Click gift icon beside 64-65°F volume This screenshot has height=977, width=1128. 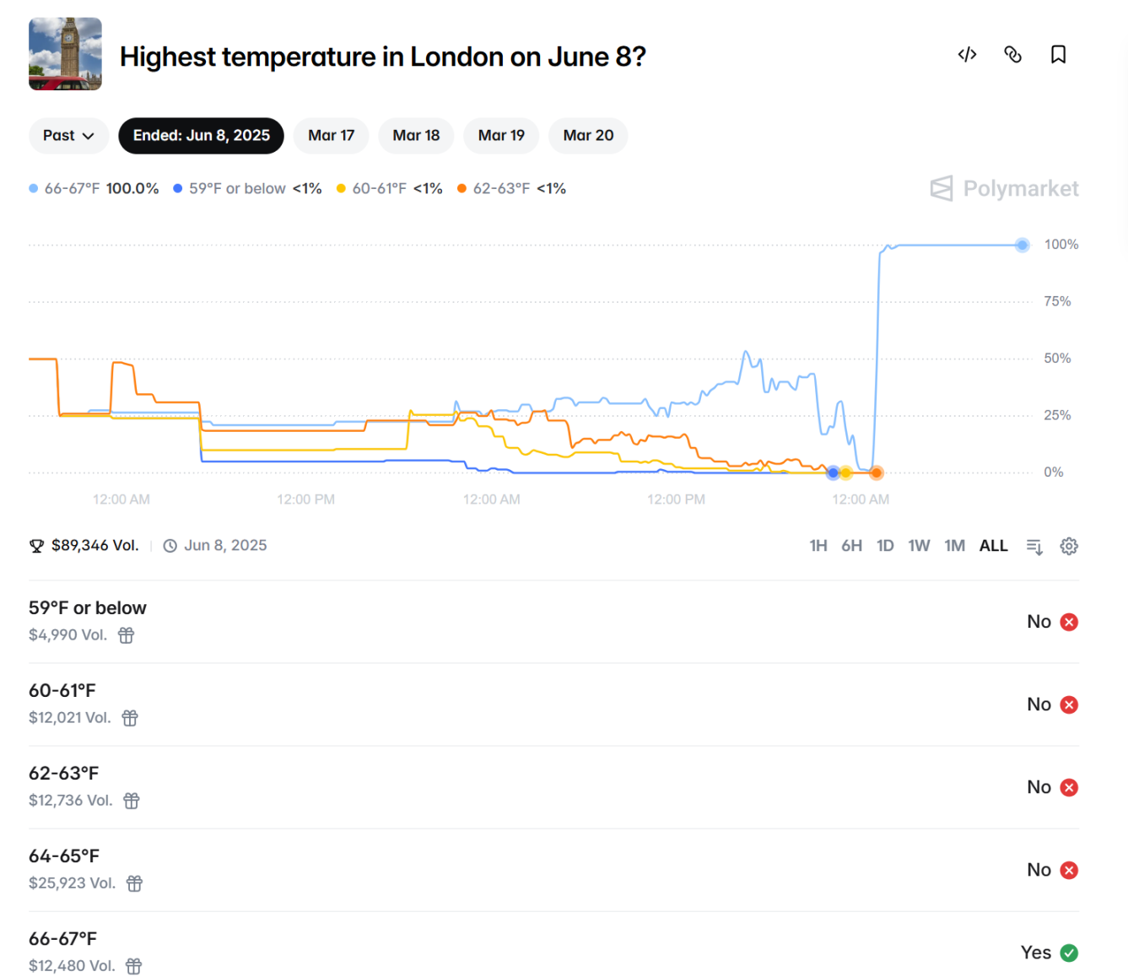(x=134, y=883)
